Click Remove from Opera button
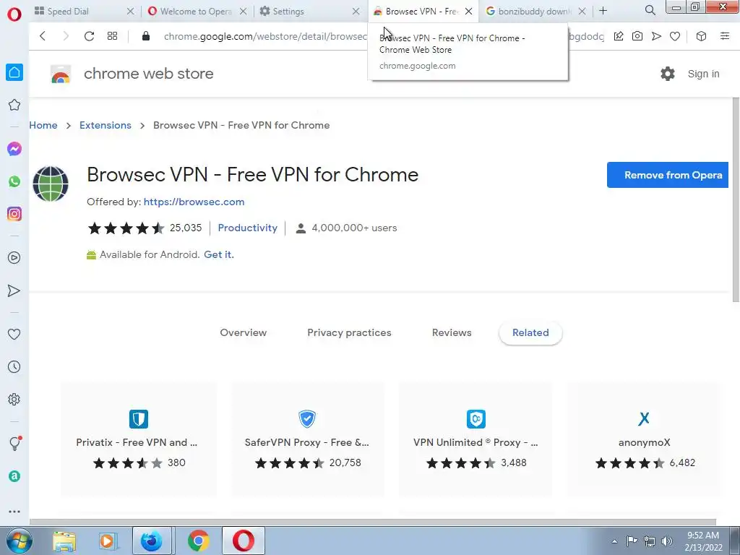 click(x=668, y=175)
